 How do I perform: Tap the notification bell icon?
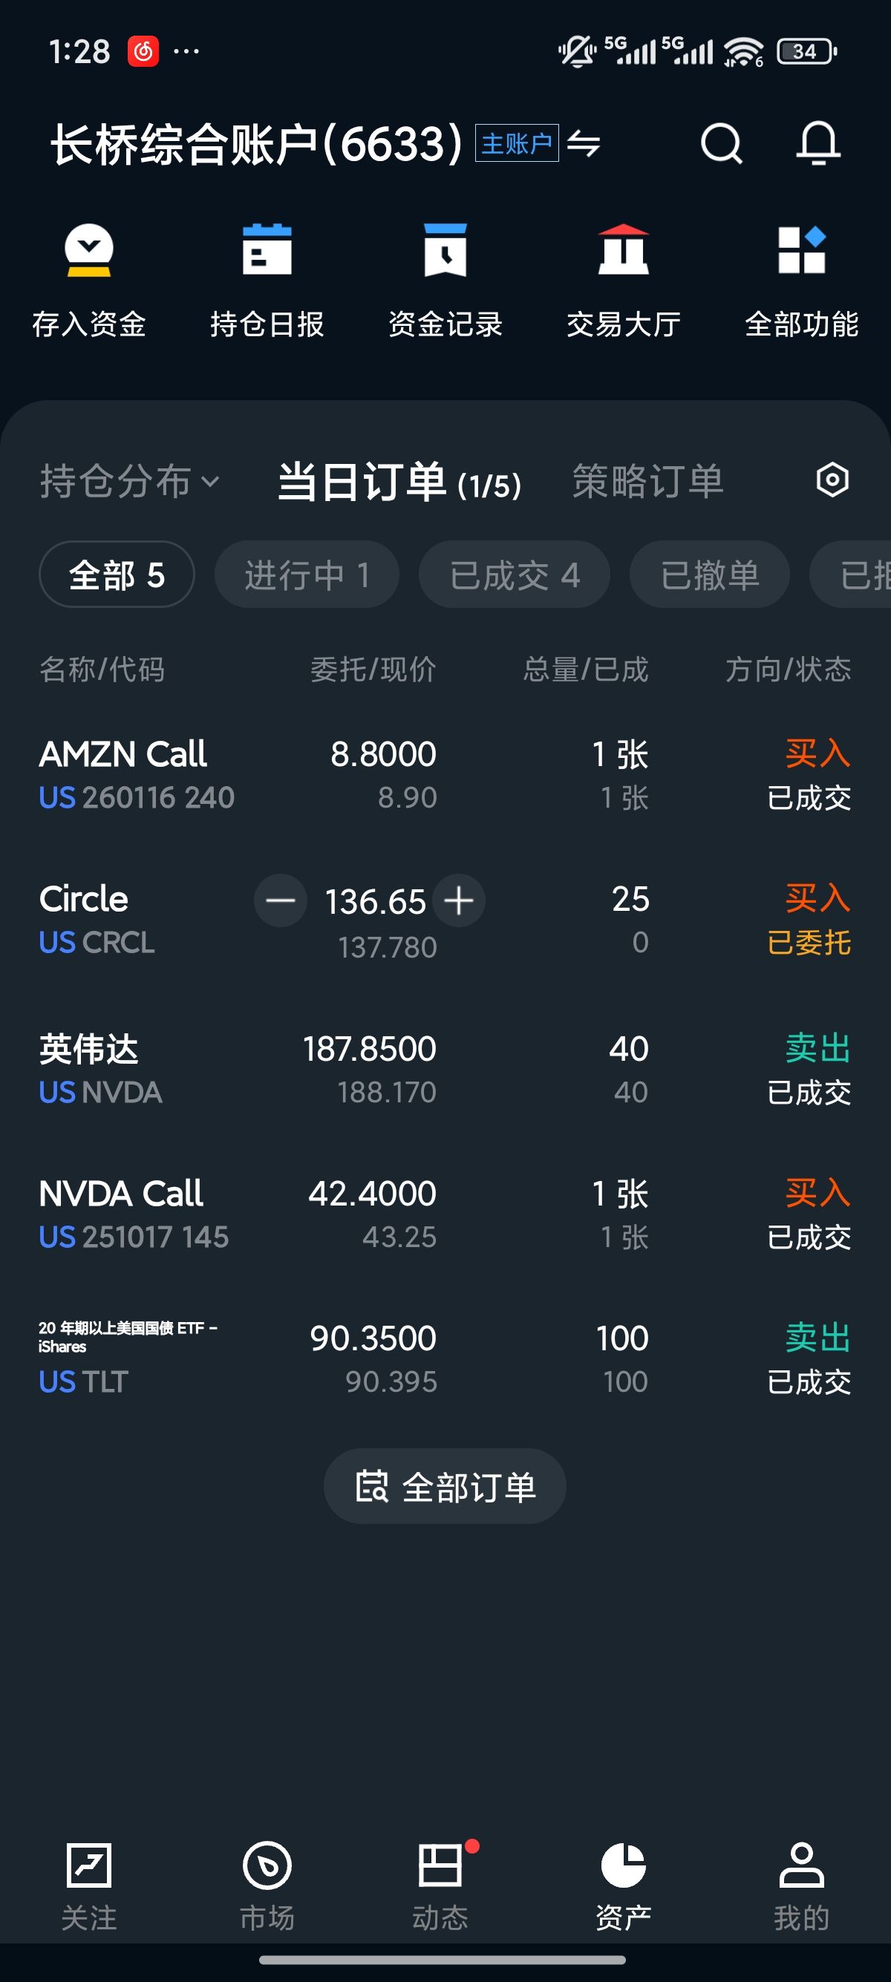coord(817,143)
